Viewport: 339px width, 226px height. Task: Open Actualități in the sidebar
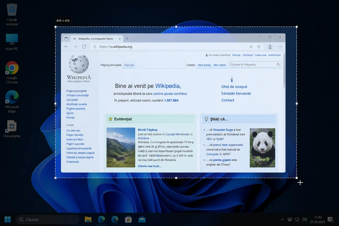[x=72, y=100]
